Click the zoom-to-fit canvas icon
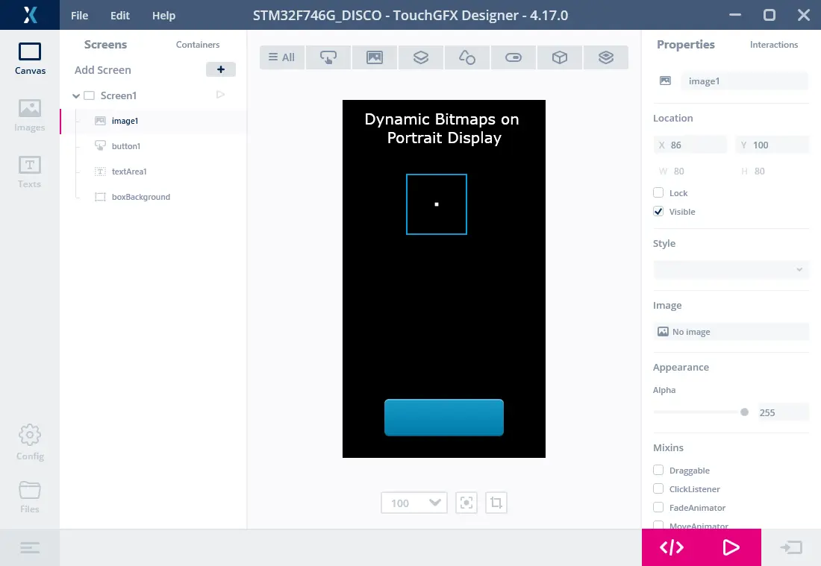Screen dimensions: 821x566 click(x=466, y=503)
